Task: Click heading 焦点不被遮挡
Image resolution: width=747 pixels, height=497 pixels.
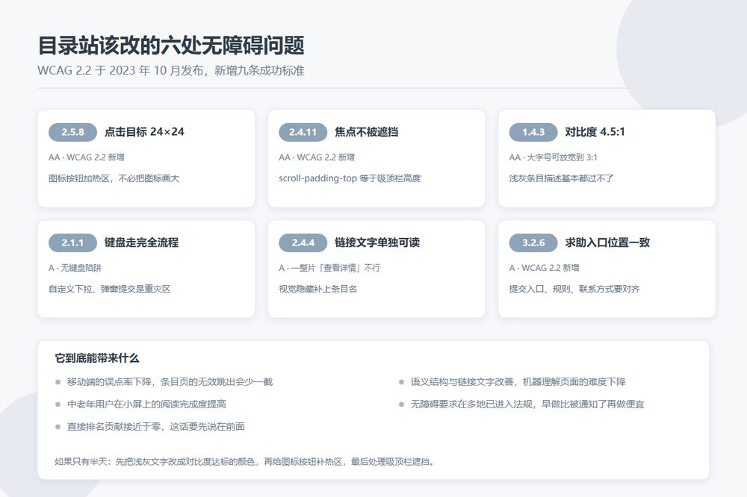Action: coord(367,132)
